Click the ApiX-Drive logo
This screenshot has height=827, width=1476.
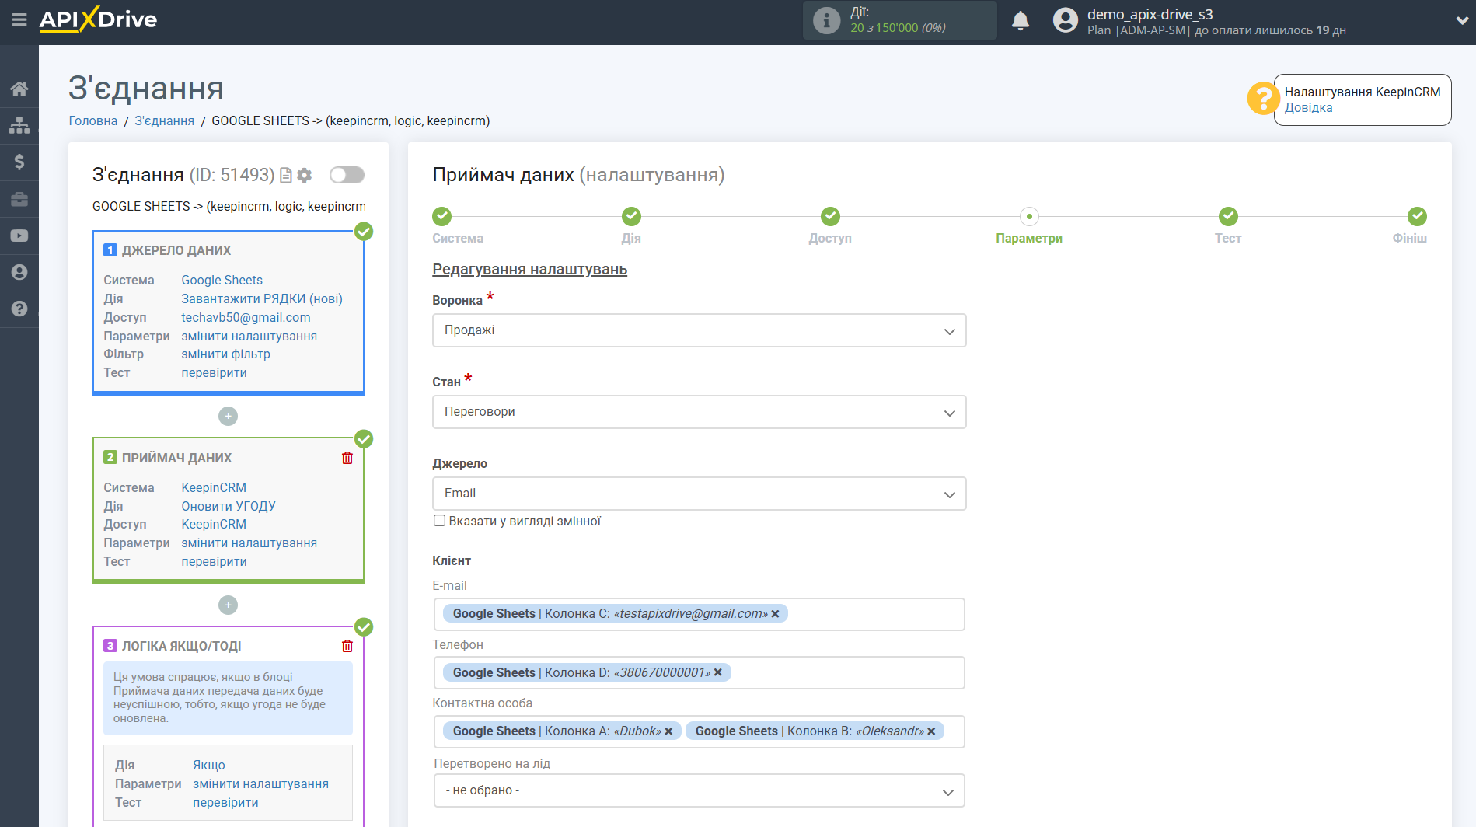(98, 19)
